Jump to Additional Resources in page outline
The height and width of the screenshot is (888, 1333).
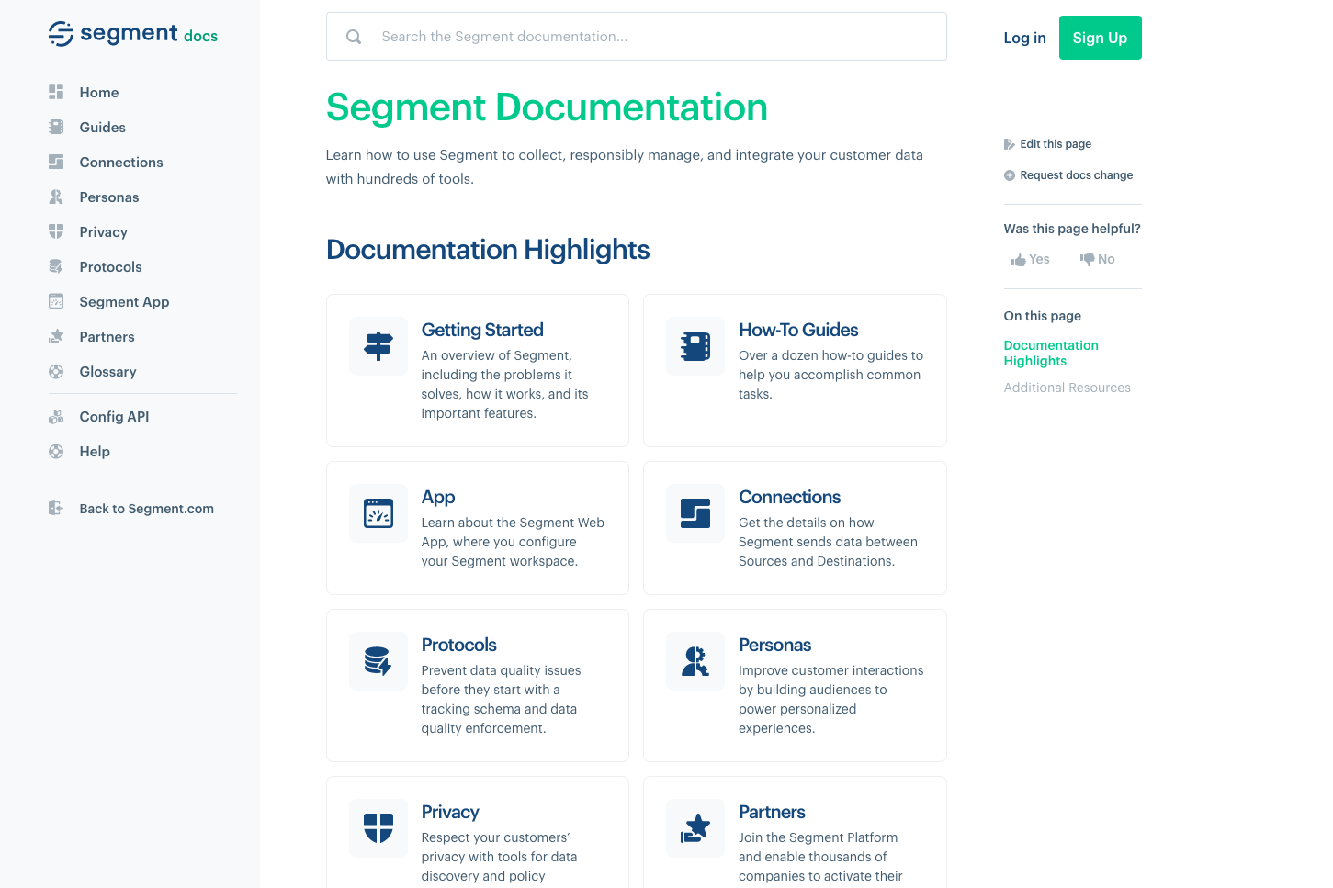pyautogui.click(x=1068, y=388)
